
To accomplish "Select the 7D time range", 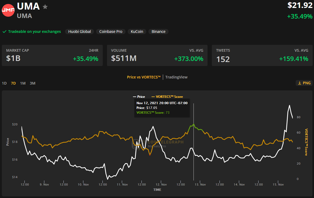I will [13, 83].
